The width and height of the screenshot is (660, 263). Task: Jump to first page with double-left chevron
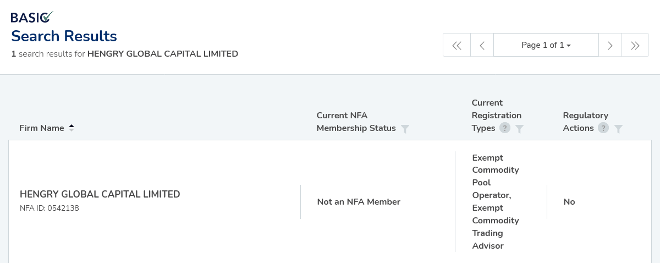click(457, 45)
